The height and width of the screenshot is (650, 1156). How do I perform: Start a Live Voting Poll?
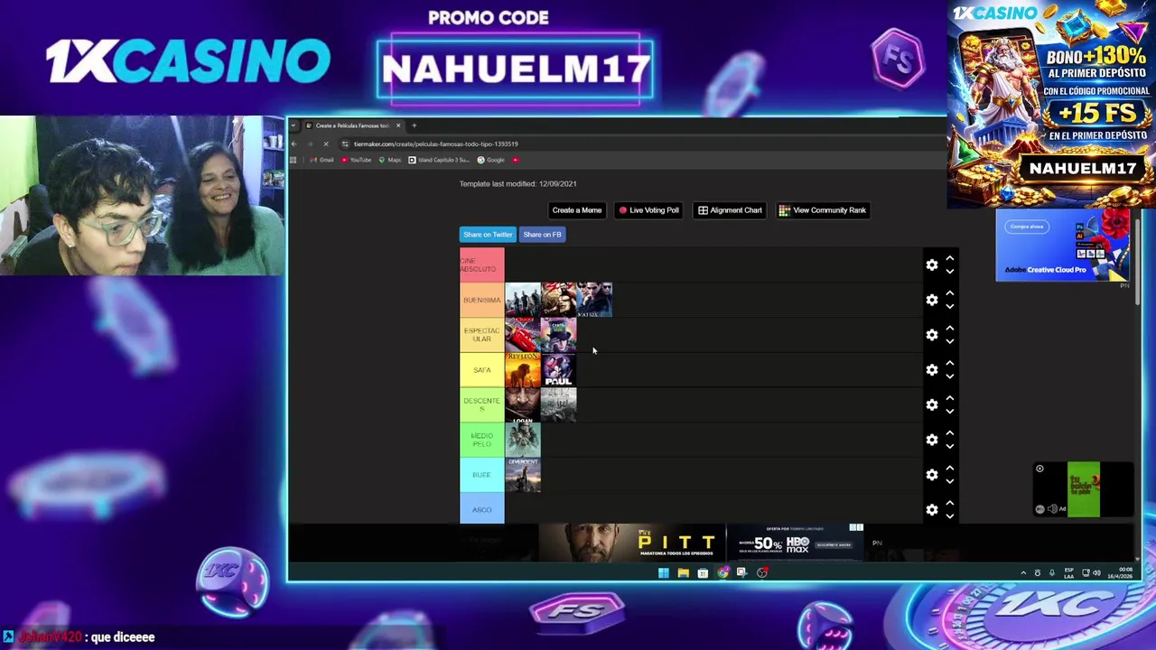(648, 210)
